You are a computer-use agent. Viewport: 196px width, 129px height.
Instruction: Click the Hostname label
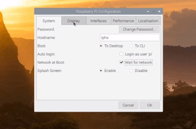[x=46, y=37]
